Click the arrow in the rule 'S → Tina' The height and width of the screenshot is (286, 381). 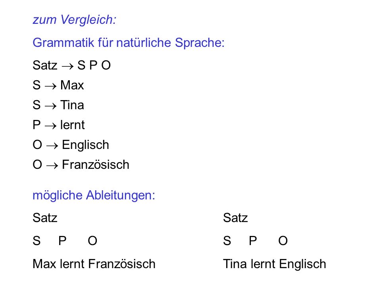pyautogui.click(x=50, y=106)
